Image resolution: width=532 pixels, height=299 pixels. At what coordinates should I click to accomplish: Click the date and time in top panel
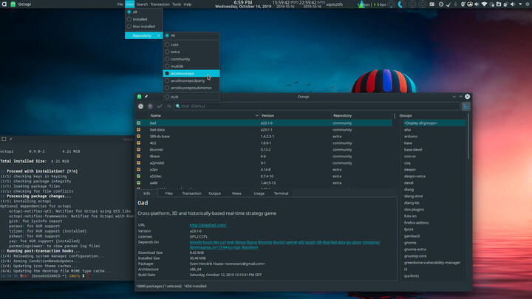[x=243, y=4]
